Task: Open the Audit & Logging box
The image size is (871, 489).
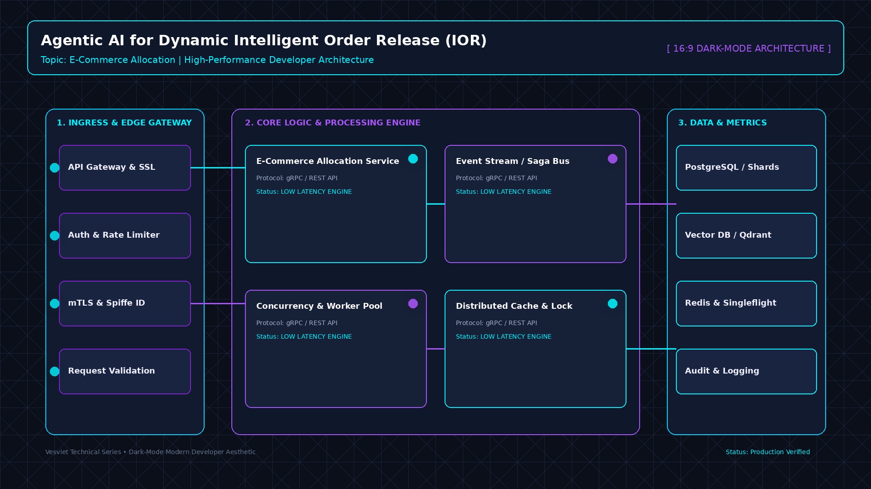Action: point(746,371)
